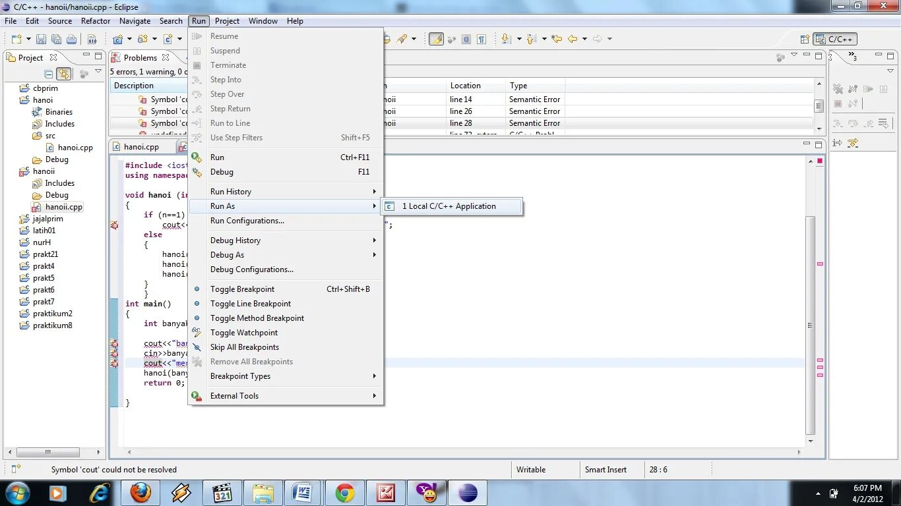The height and width of the screenshot is (506, 901).
Task: Toggle Block Selection Mode icon
Action: [x=466, y=39]
